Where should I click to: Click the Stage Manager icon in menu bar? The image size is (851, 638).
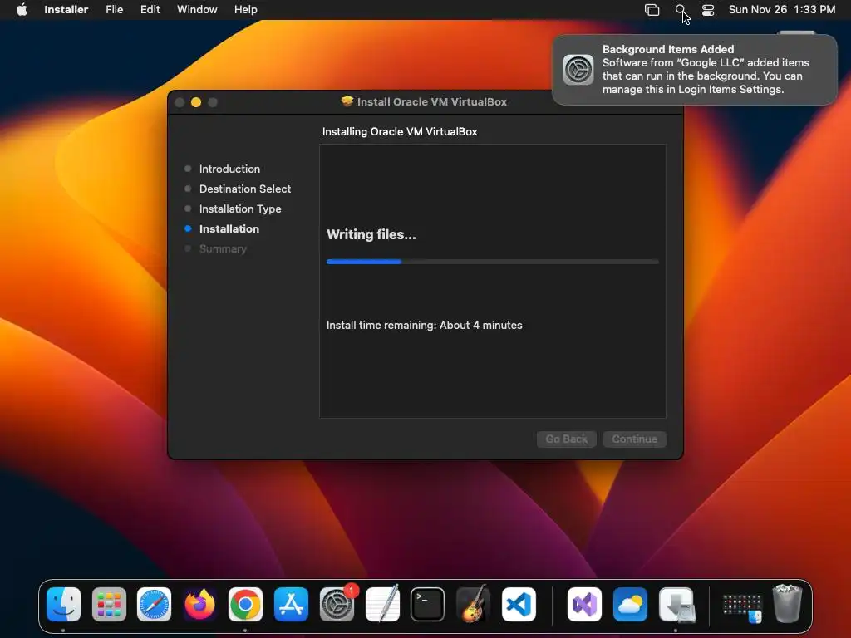tap(652, 10)
